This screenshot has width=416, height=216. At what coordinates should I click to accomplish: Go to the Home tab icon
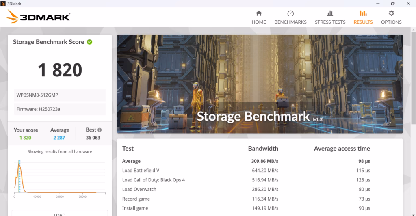pos(259,13)
